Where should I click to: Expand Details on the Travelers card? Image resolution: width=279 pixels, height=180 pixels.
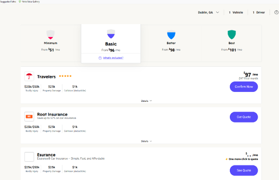[146, 101]
